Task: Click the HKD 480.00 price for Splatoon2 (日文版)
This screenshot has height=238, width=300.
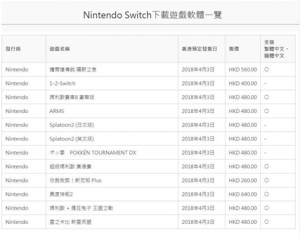Action: pyautogui.click(x=243, y=125)
